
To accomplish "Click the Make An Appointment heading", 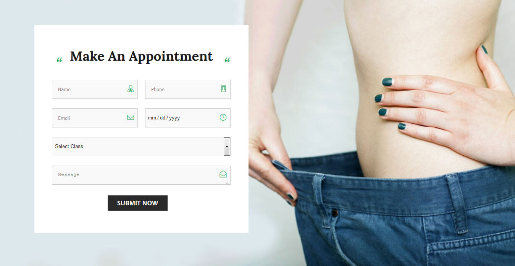I will (141, 56).
